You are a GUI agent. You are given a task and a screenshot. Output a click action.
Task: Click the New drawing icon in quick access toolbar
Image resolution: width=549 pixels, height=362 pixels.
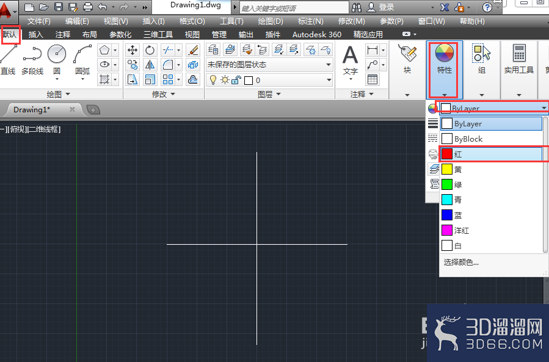29,7
